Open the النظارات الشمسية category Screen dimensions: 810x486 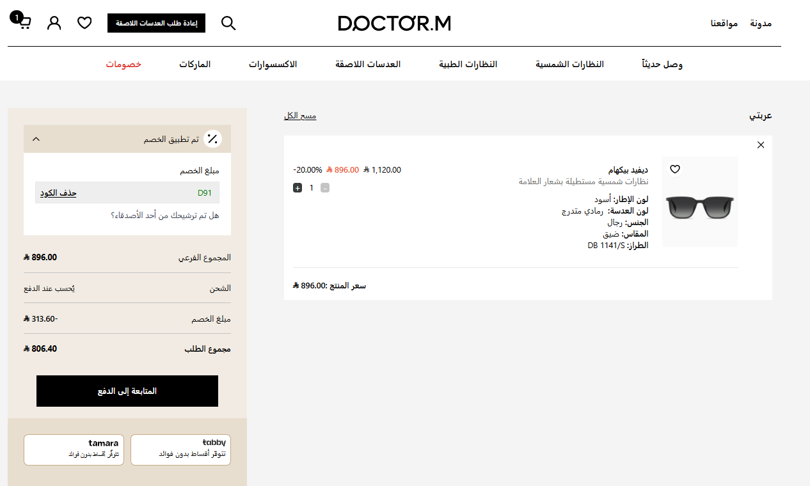(x=568, y=63)
